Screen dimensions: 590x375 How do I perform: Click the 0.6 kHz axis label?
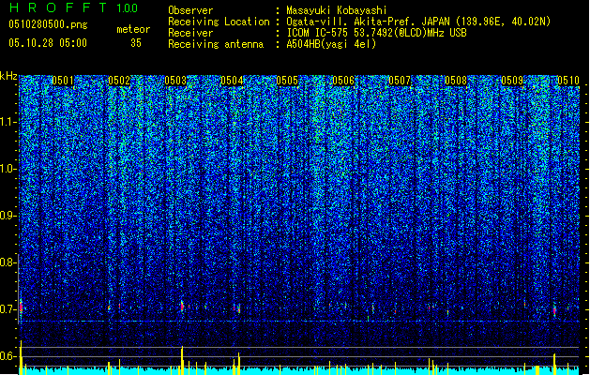(x=8, y=356)
